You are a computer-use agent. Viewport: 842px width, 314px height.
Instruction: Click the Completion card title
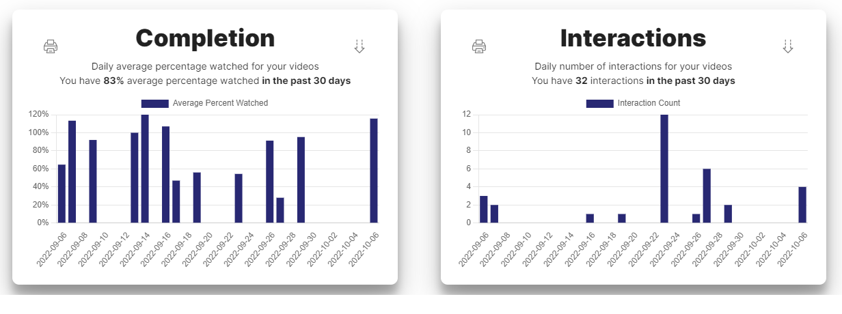tap(205, 38)
